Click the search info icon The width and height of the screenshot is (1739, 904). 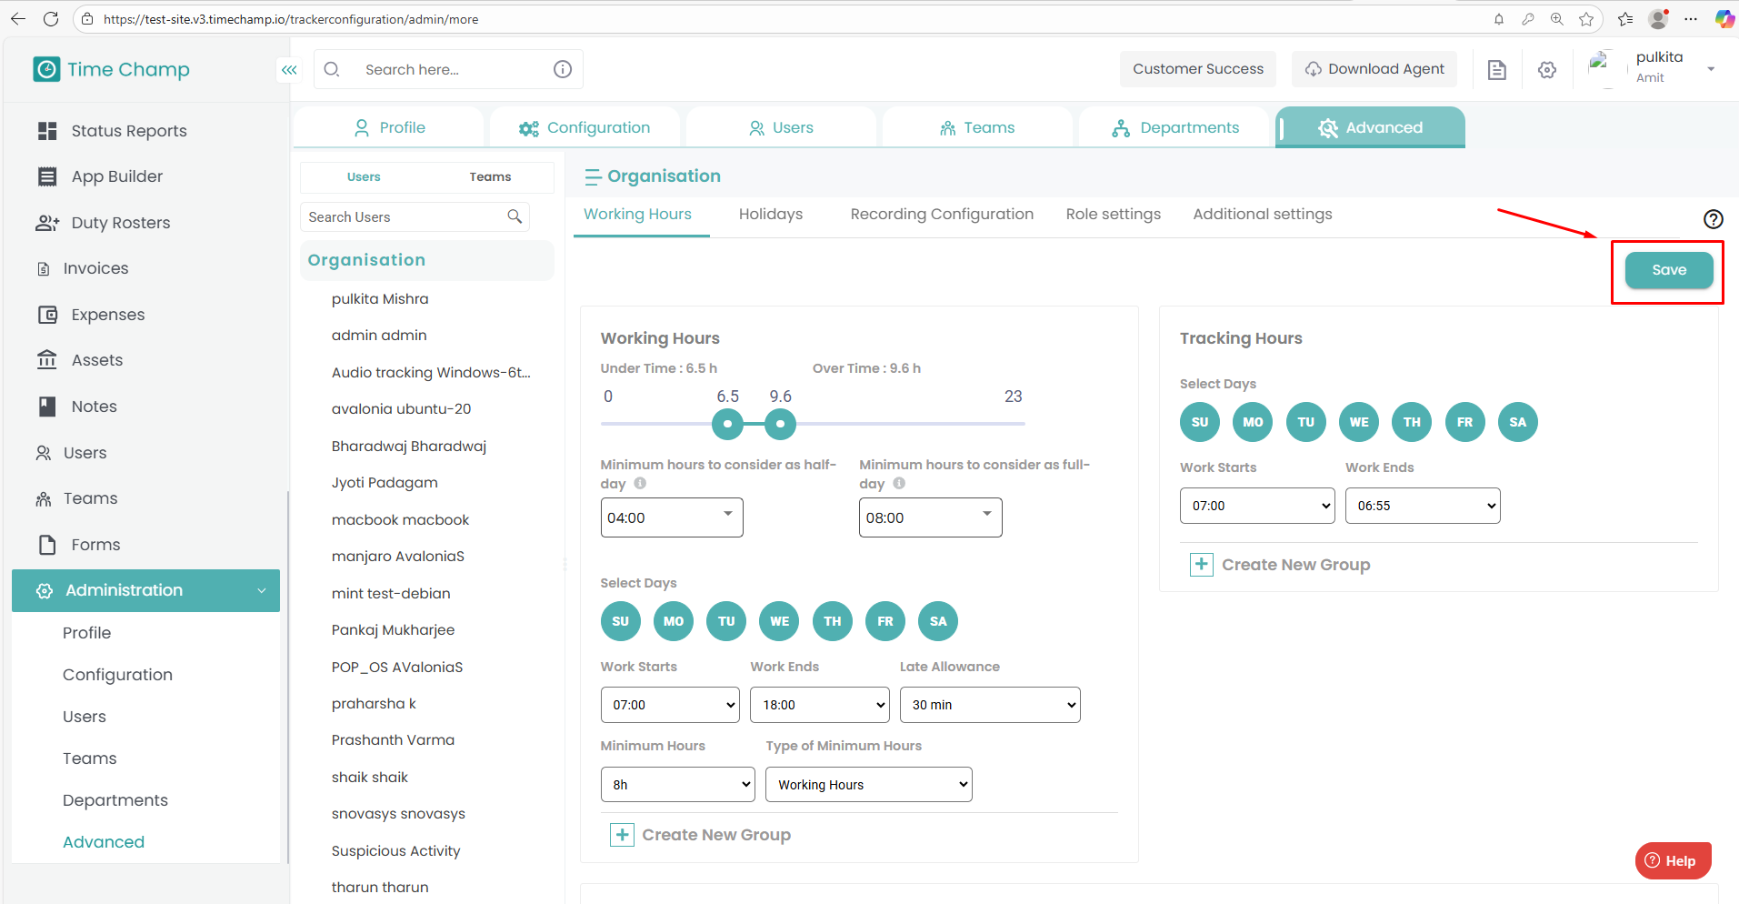click(x=563, y=69)
